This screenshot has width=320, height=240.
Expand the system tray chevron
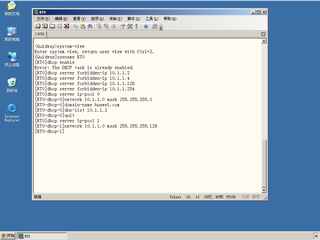pyautogui.click(x=316, y=236)
